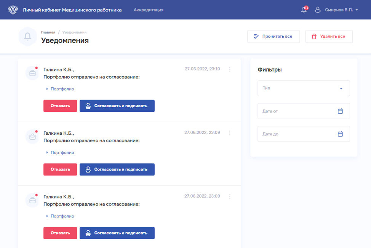The image size is (371, 248).
Task: Open the Смирнов В.П. account dropdown
Action: (x=340, y=10)
